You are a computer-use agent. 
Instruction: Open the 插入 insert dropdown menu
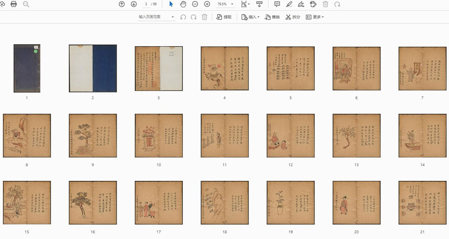click(251, 17)
